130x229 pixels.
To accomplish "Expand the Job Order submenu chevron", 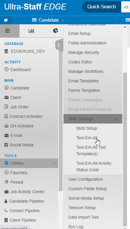I will [x=54, y=107].
